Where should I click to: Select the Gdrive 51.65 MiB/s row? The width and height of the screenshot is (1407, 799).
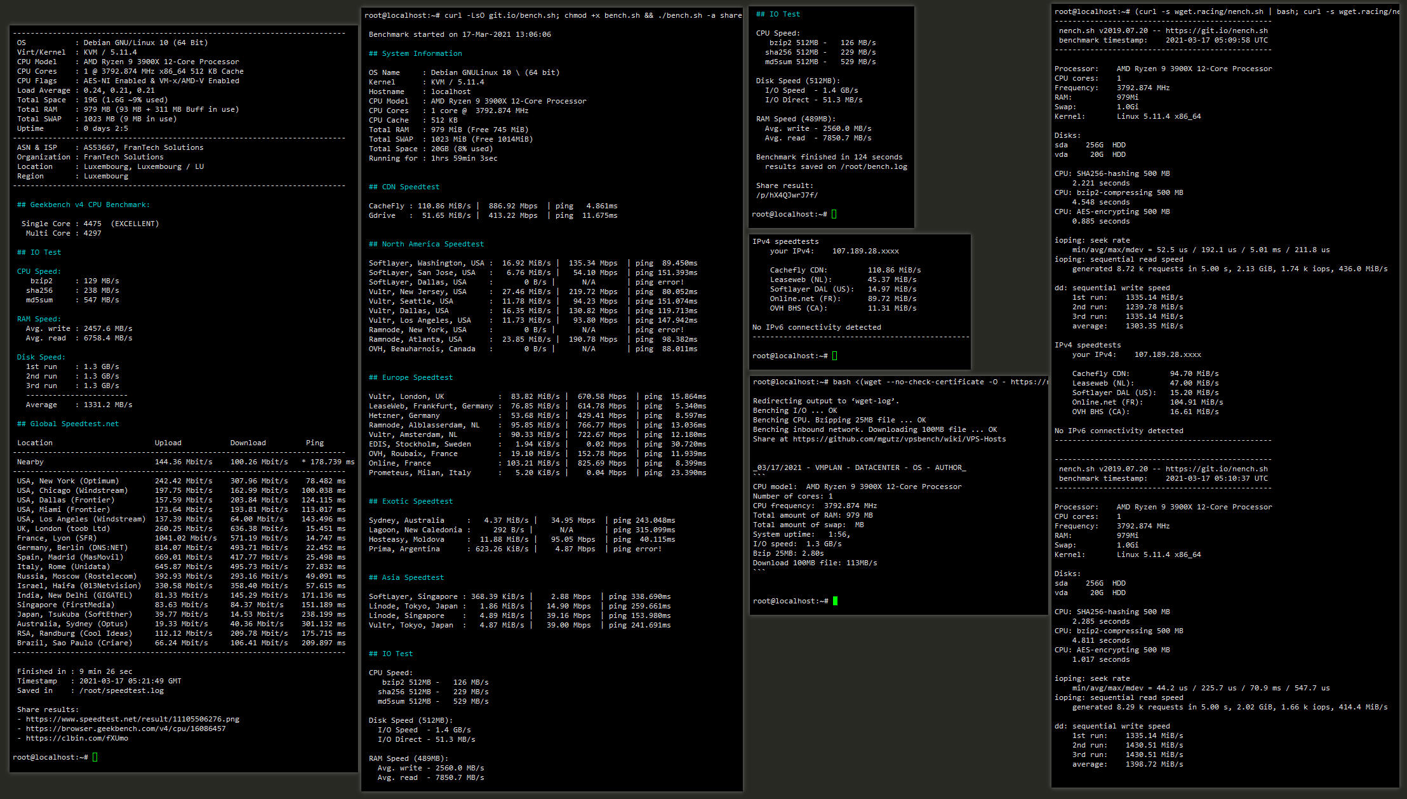(x=493, y=215)
